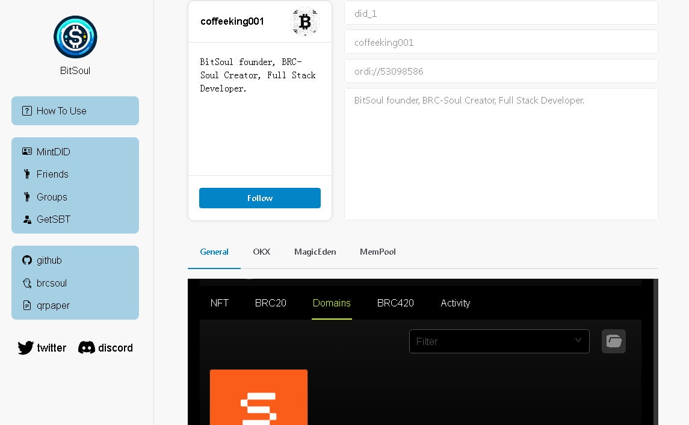Image resolution: width=689 pixels, height=425 pixels.
Task: Switch to the General tab
Action: pyautogui.click(x=214, y=252)
